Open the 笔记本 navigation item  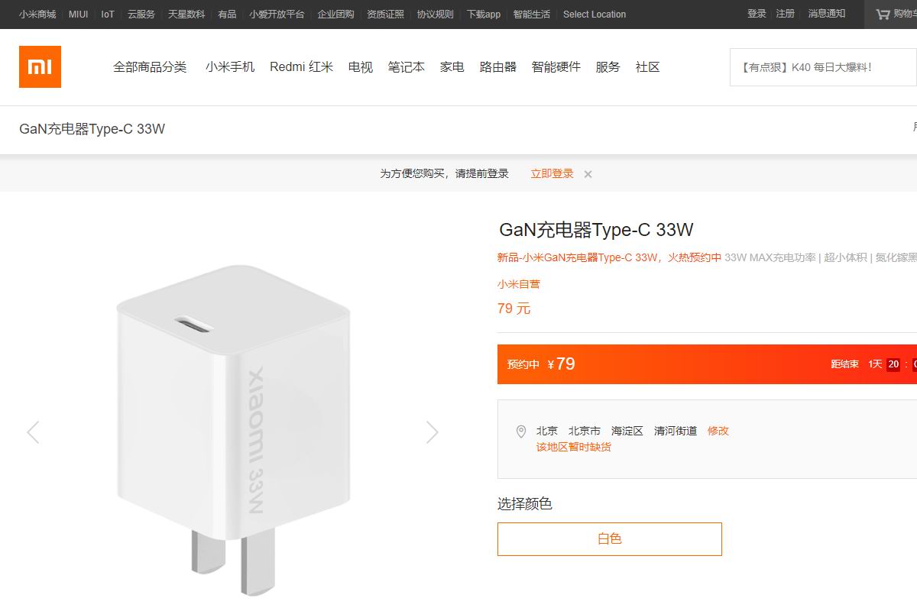[407, 67]
